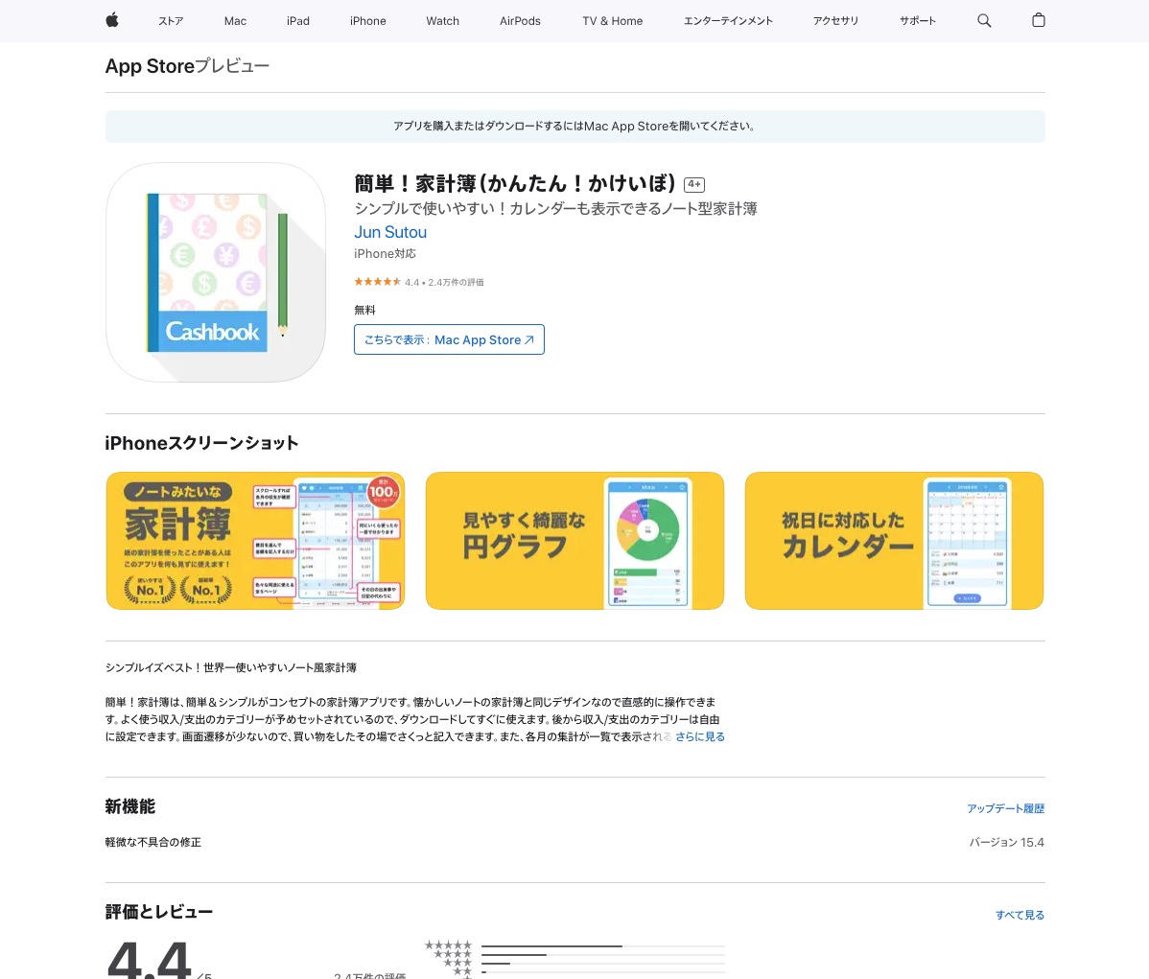Expand description with さらに見る link
Image resolution: width=1149 pixels, height=979 pixels.
click(x=699, y=736)
